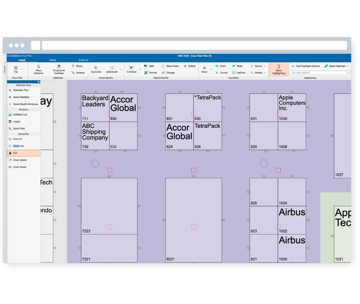Click Zoom In tool
360x304 pixels.
click(24, 139)
